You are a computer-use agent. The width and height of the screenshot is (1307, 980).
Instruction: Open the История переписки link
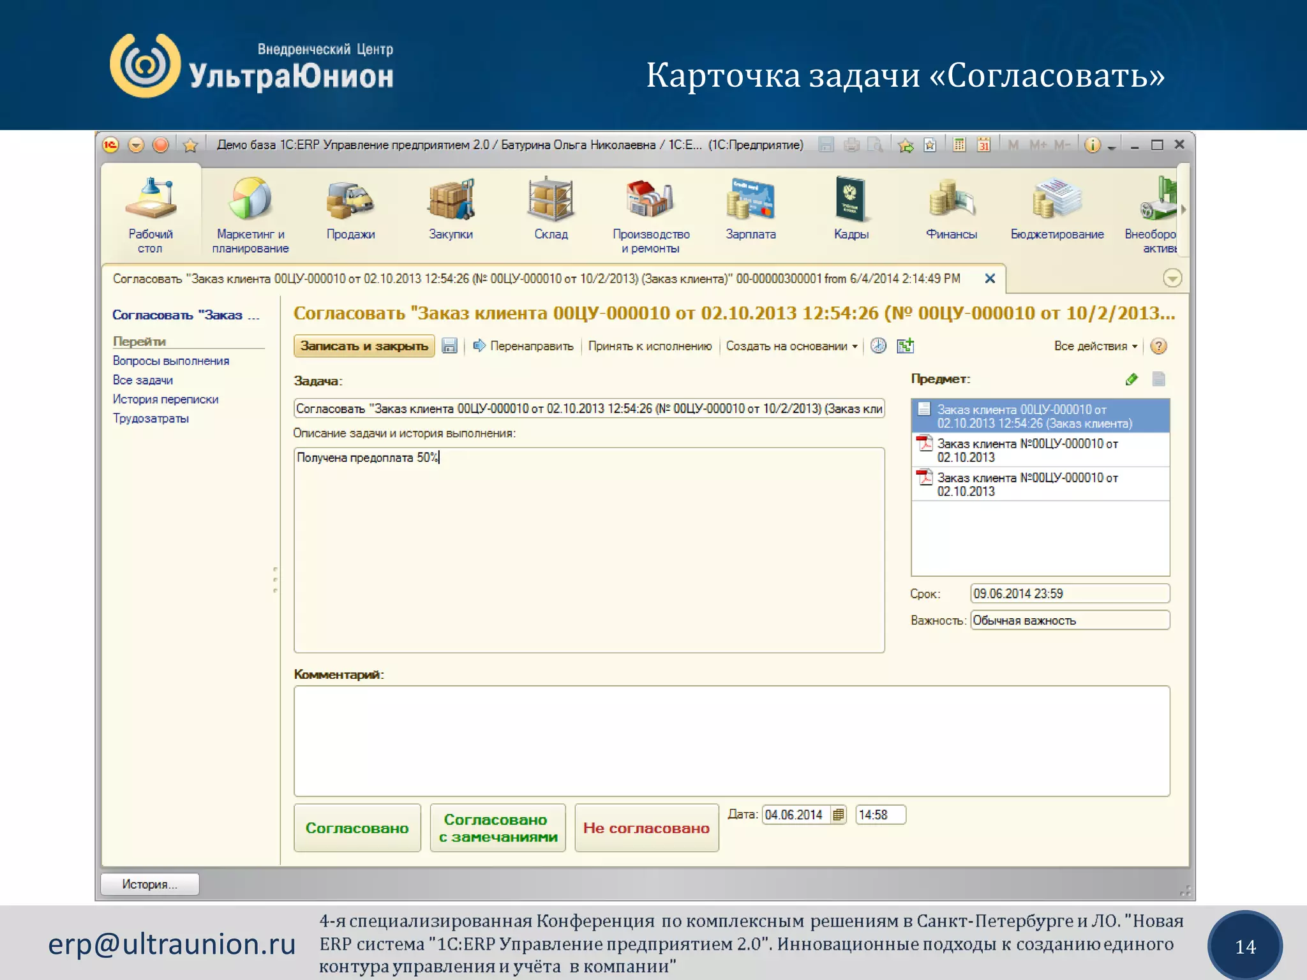165,399
